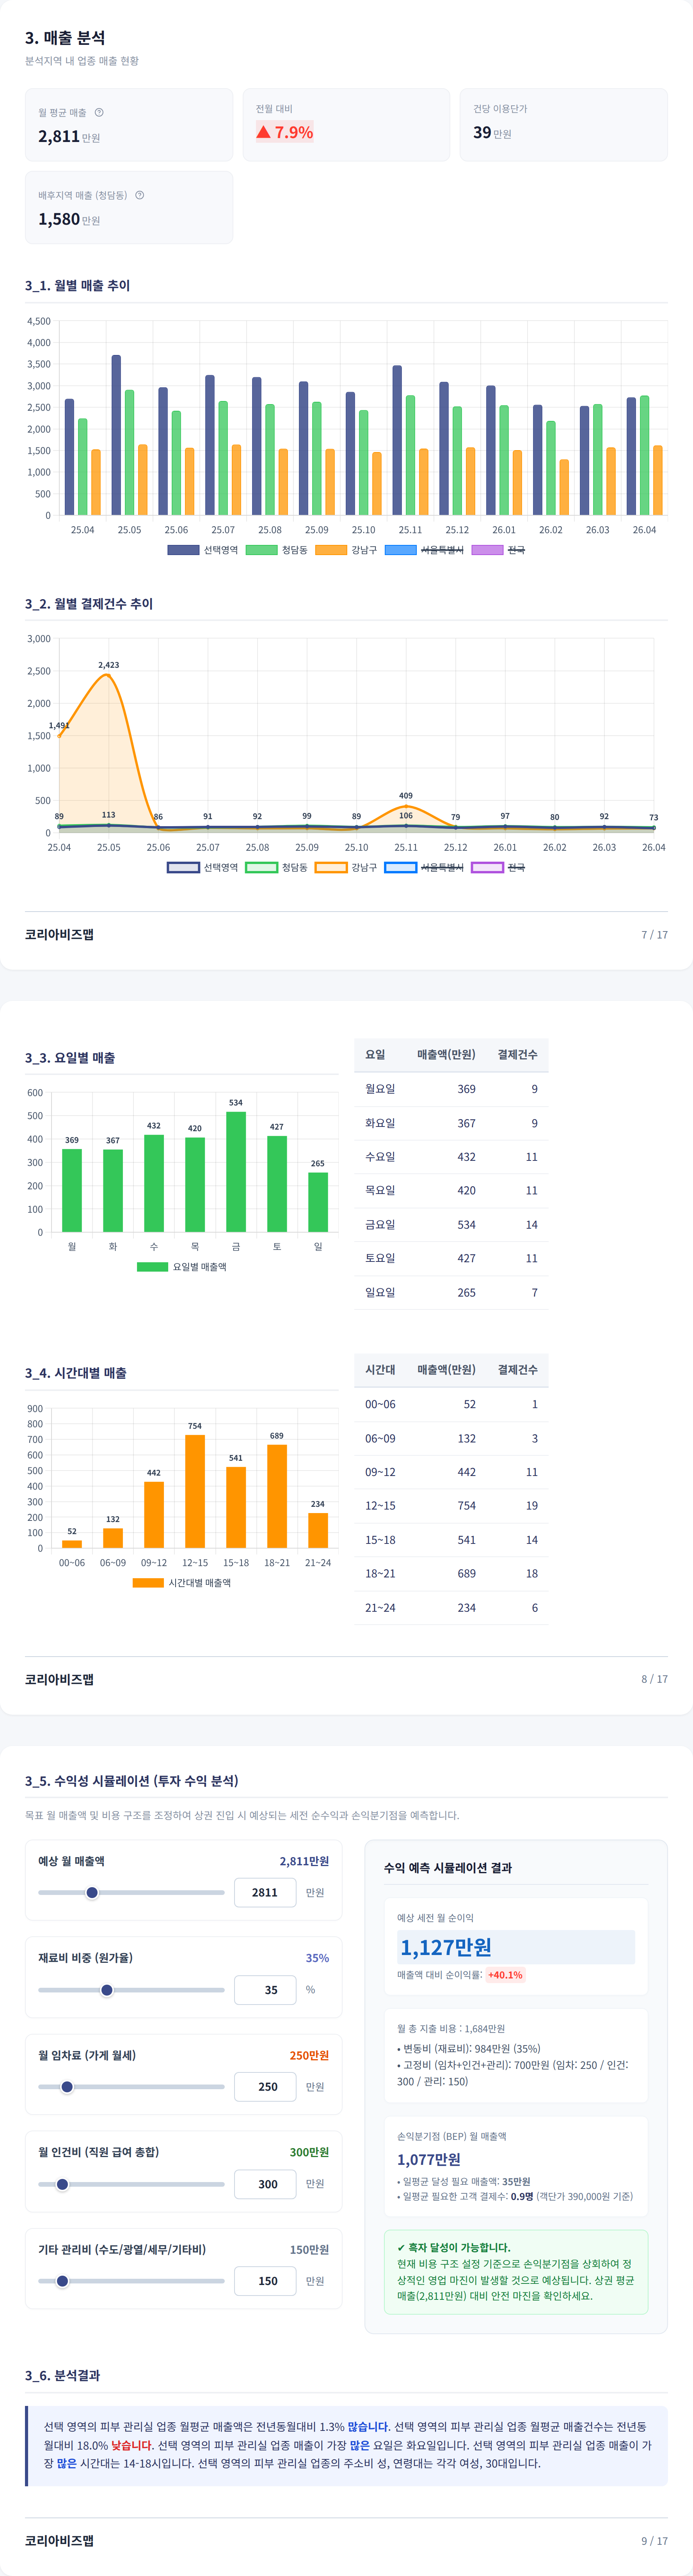Screen dimensions: 693x2576
Task: Toggle 선택영역 legend in 월별 결제건수 추이 chart
Action: coord(203,867)
